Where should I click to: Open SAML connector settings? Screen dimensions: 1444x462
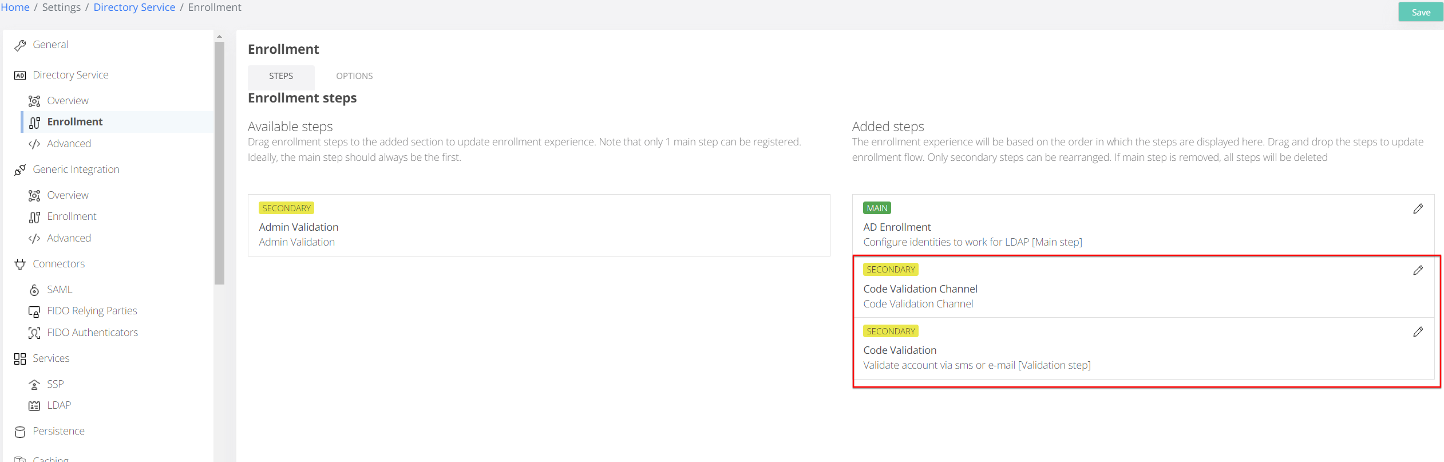pos(60,290)
